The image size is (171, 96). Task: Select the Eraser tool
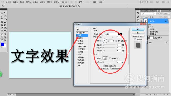tap(2, 28)
